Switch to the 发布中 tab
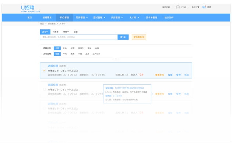This screenshot has height=143, width=232. (x=45, y=32)
